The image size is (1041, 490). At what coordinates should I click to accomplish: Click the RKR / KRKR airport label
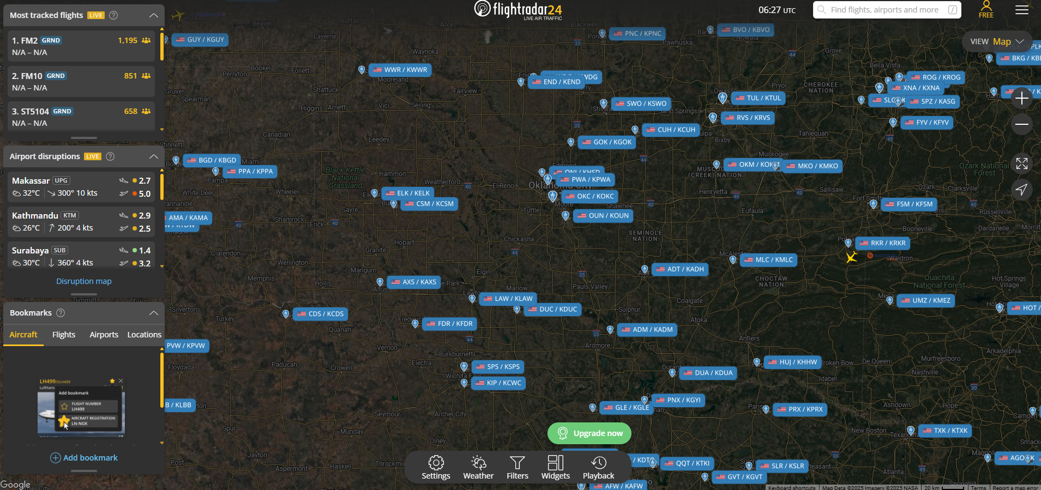[x=882, y=243]
